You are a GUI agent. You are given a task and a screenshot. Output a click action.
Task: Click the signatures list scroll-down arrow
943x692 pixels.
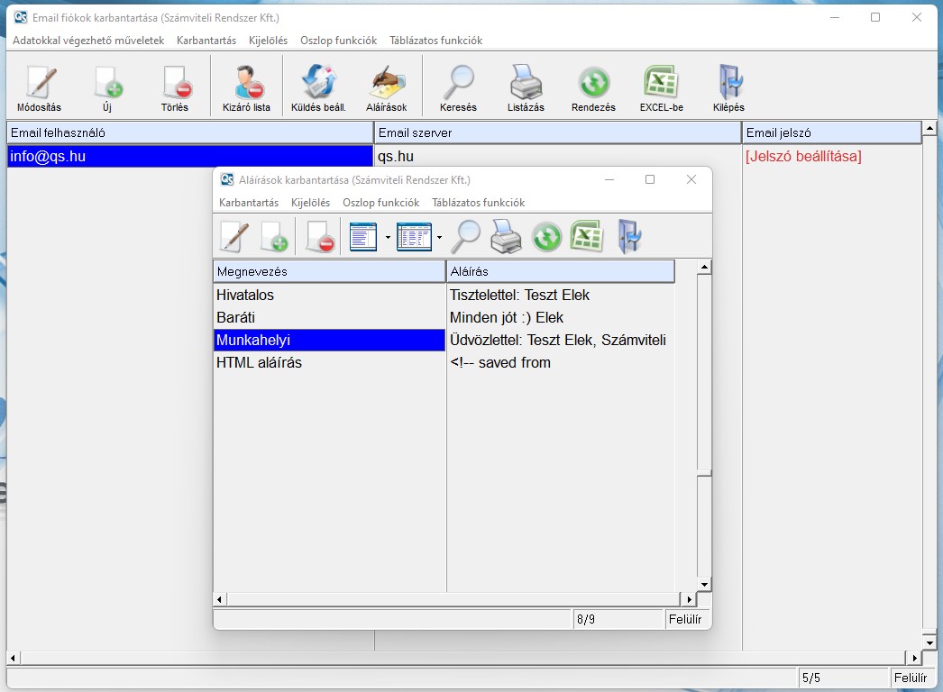point(704,585)
